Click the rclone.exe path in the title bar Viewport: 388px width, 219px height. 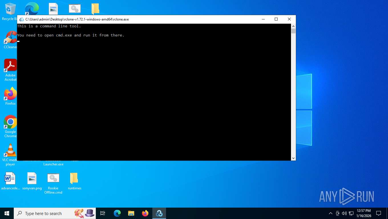coord(77,19)
